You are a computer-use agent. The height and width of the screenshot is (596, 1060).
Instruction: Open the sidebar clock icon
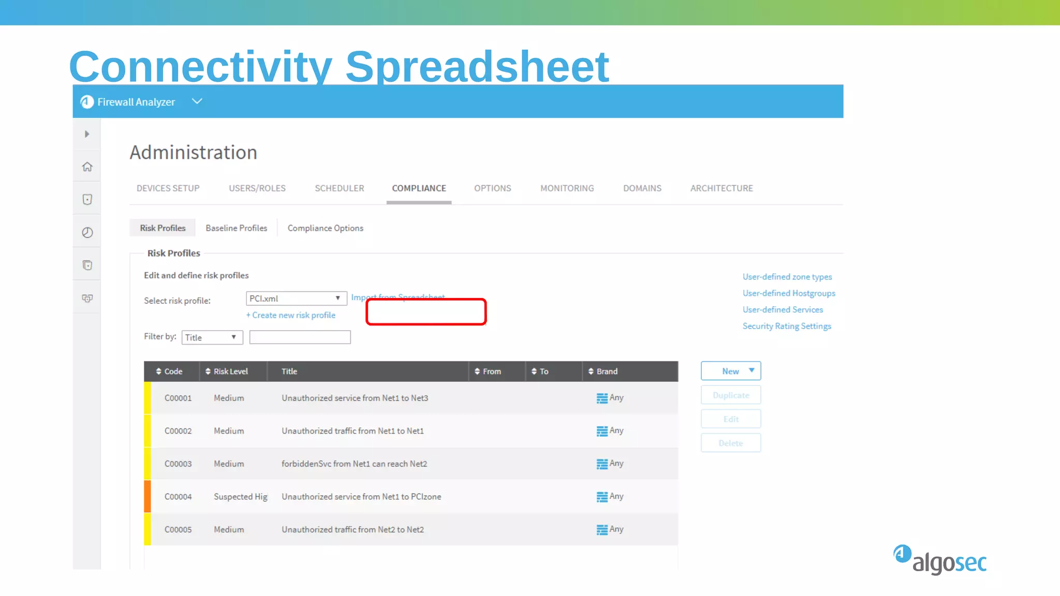click(x=87, y=232)
